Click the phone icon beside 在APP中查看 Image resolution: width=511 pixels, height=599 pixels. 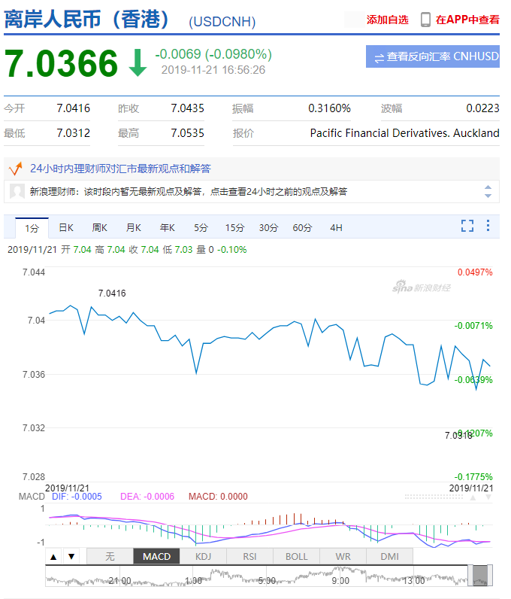point(425,20)
